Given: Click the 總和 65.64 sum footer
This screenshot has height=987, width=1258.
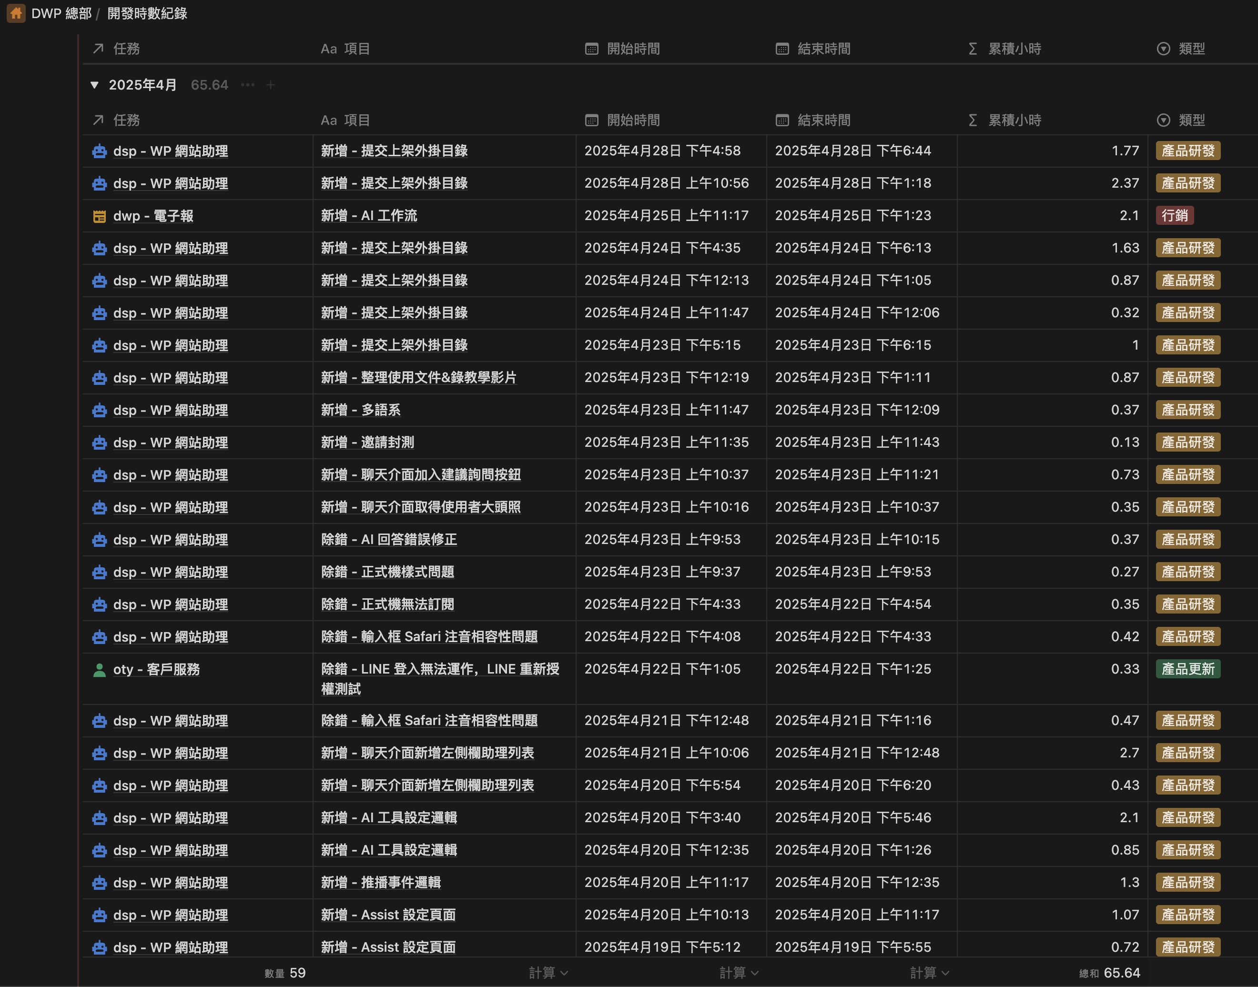Looking at the screenshot, I should (1109, 973).
